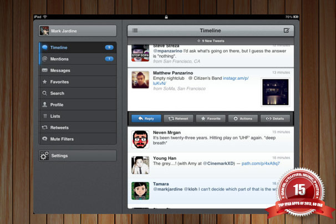Viewport: 336px width, 224px height.
Task: Open the @kloh mention
Action: 191,189
